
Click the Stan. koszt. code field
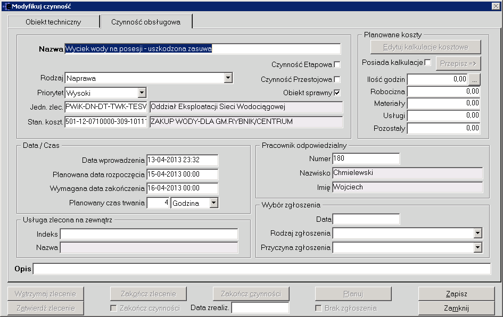pos(105,122)
